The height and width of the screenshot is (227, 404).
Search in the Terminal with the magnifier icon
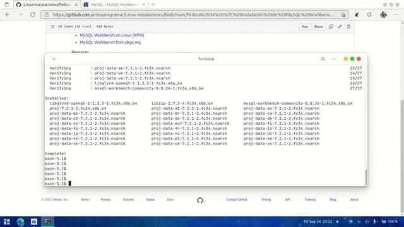pos(323,59)
